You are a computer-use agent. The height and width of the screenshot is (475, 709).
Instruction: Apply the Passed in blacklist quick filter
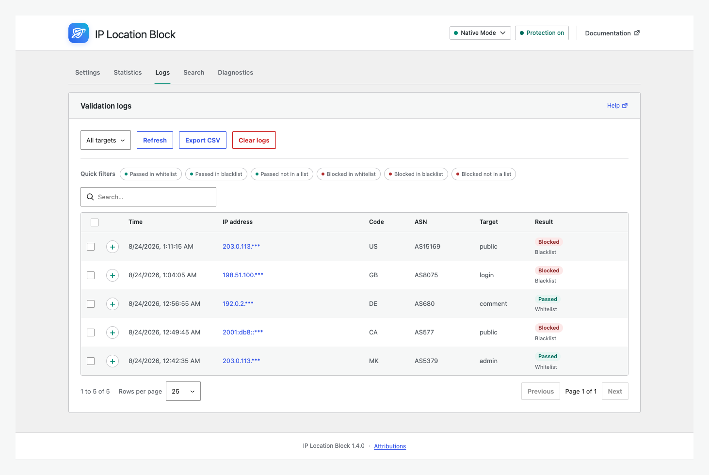216,174
